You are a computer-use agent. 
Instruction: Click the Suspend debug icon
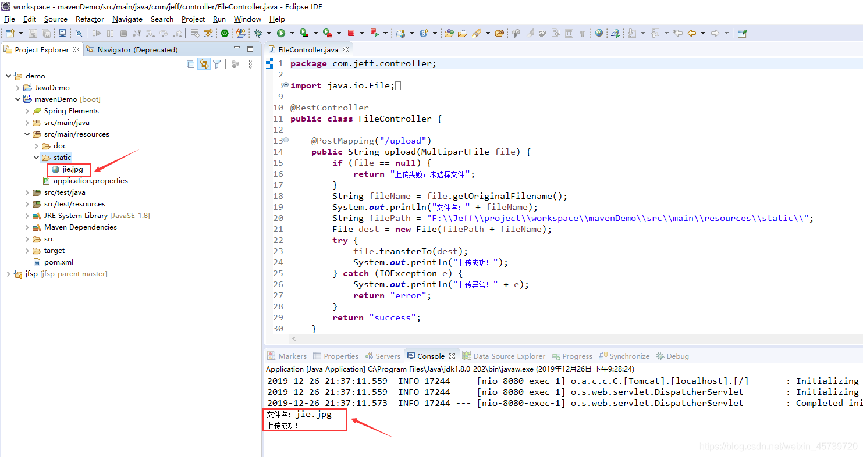point(110,33)
